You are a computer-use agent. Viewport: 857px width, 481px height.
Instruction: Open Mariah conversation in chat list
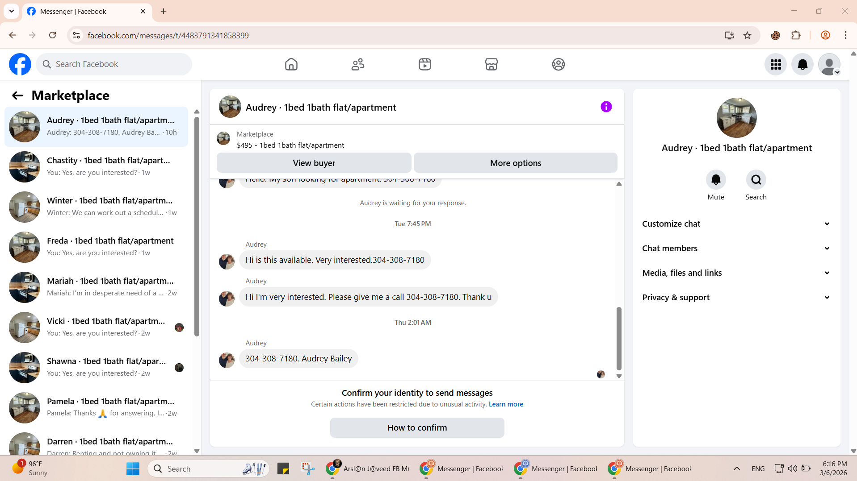coord(96,287)
